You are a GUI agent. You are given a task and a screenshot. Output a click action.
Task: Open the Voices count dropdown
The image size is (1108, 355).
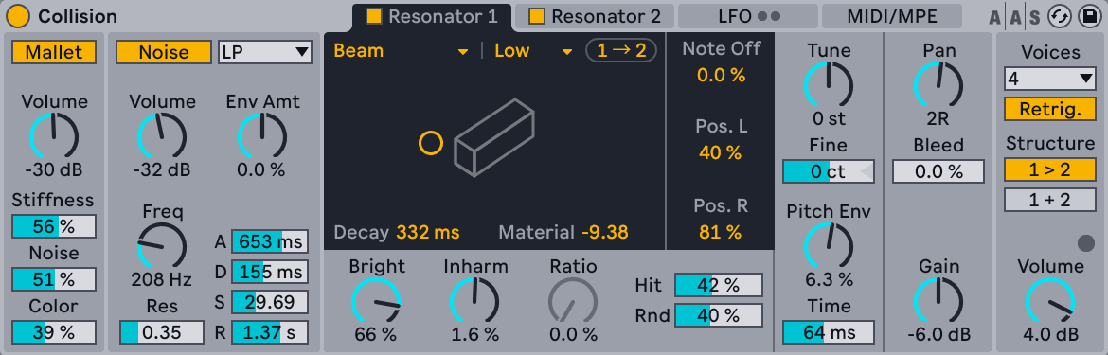(1050, 79)
